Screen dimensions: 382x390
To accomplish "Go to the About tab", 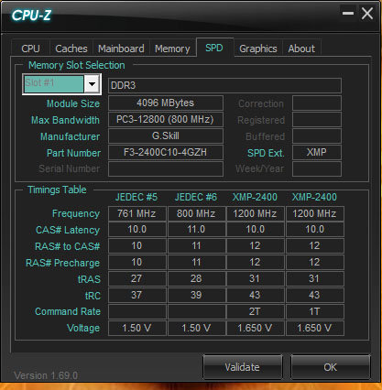I will 301,49.
